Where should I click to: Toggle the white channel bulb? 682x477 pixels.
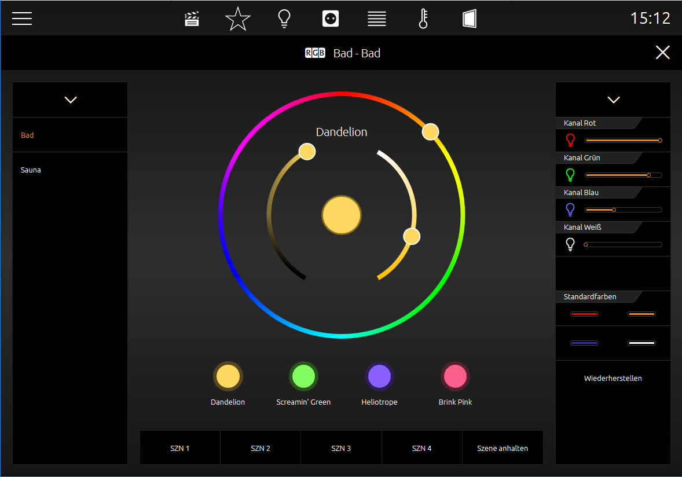[570, 244]
